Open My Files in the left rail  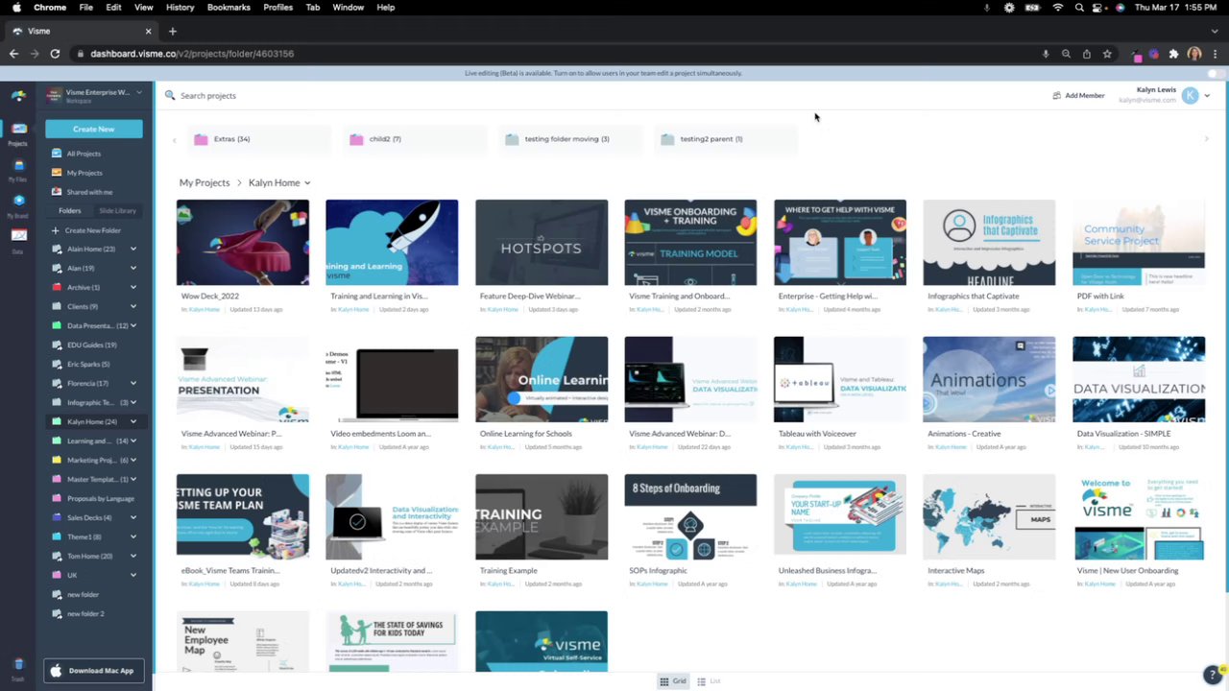[x=18, y=170]
